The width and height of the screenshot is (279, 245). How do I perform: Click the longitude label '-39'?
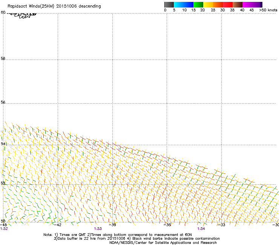click(x=112, y=225)
